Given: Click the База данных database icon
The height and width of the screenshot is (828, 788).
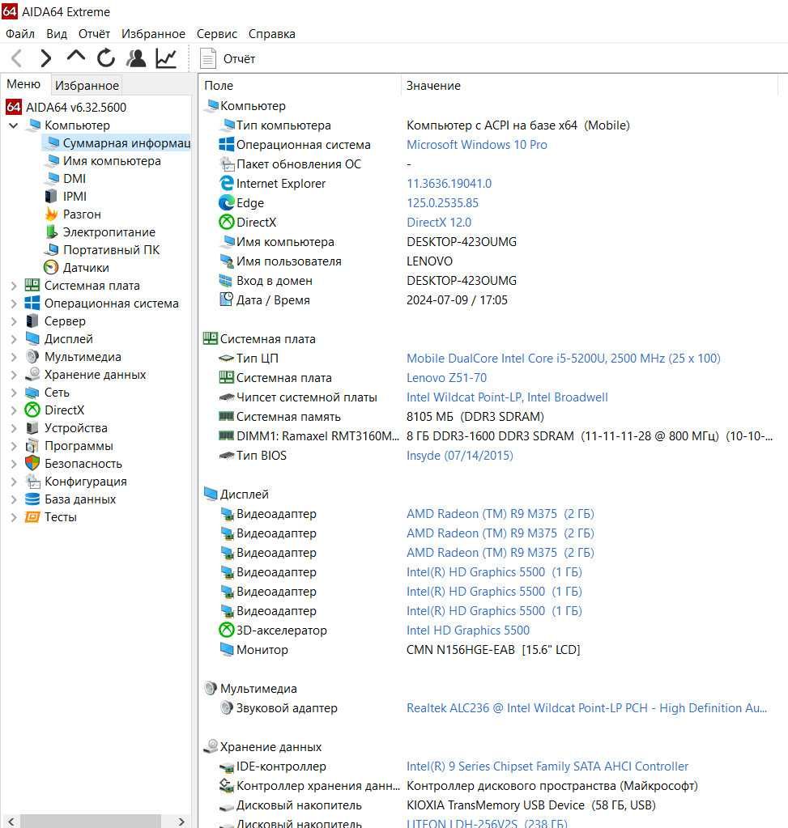Looking at the screenshot, I should pyautogui.click(x=32, y=499).
